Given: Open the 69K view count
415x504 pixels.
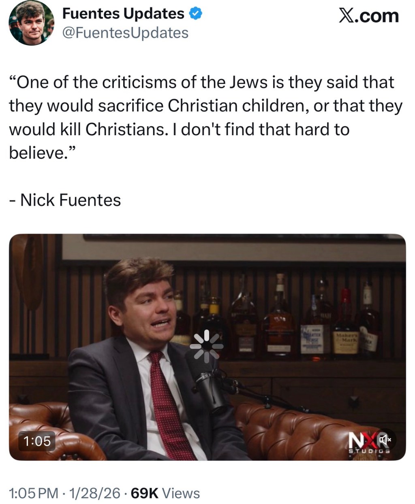Looking at the screenshot, I should pyautogui.click(x=145, y=493).
